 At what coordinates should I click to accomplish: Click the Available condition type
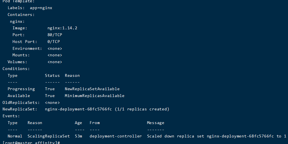tap(19, 96)
